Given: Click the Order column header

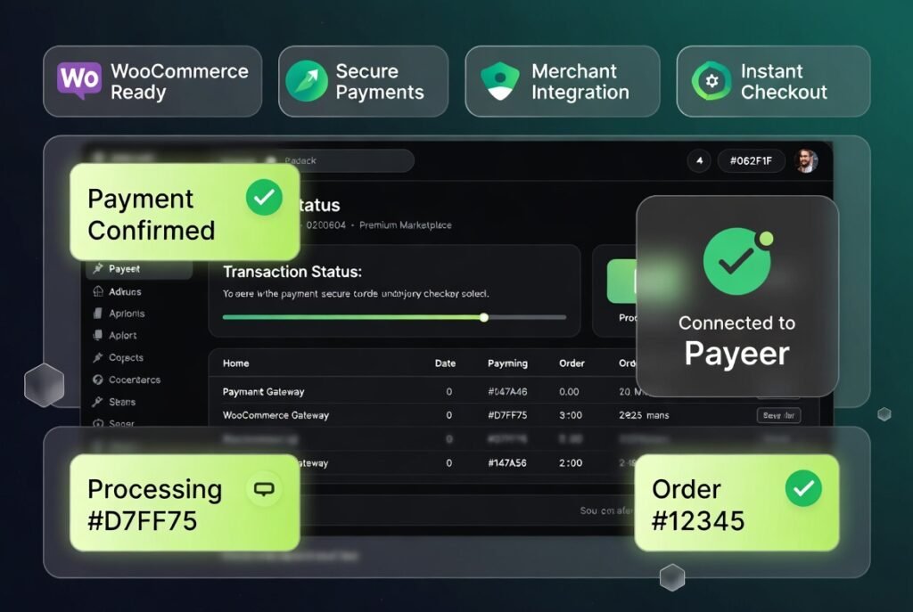Looking at the screenshot, I should (572, 363).
